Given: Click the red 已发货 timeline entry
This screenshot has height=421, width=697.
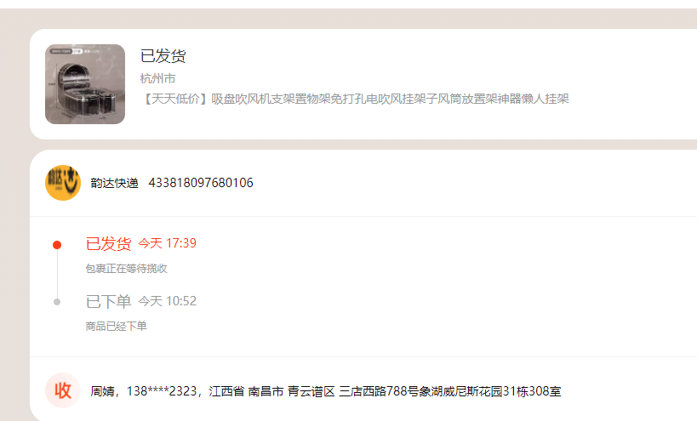Looking at the screenshot, I should 108,244.
